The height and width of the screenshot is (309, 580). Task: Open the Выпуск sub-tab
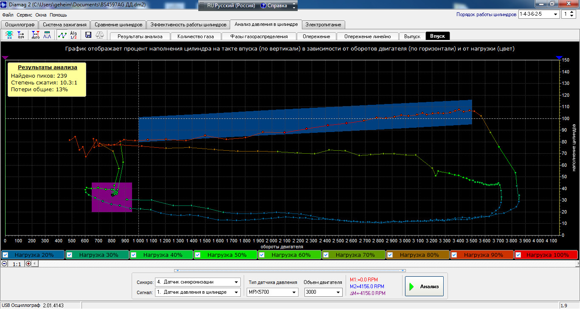click(x=412, y=37)
